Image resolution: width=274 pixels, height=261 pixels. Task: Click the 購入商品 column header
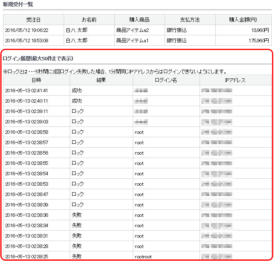coord(139,20)
